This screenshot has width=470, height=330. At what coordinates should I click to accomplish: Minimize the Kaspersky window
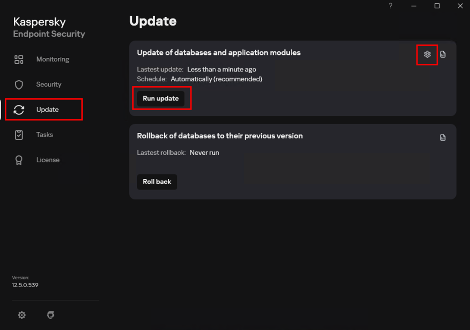(414, 6)
